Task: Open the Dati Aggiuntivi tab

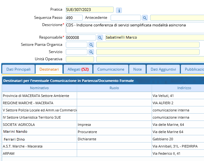Action: click(x=163, y=69)
